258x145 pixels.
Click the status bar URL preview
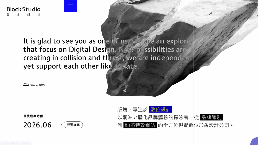(x=16, y=143)
